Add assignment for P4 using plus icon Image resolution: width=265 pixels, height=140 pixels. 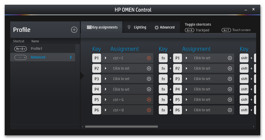(x=149, y=89)
